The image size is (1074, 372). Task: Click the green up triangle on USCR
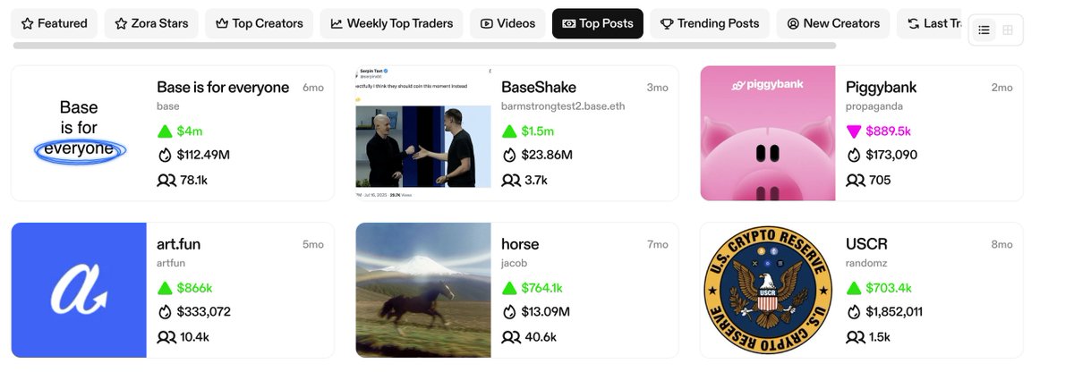click(x=854, y=288)
